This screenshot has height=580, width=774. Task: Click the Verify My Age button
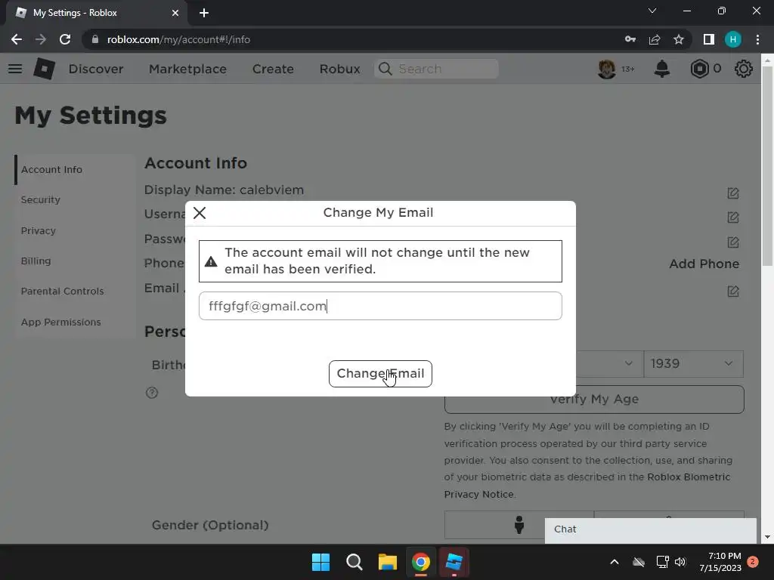tap(594, 400)
